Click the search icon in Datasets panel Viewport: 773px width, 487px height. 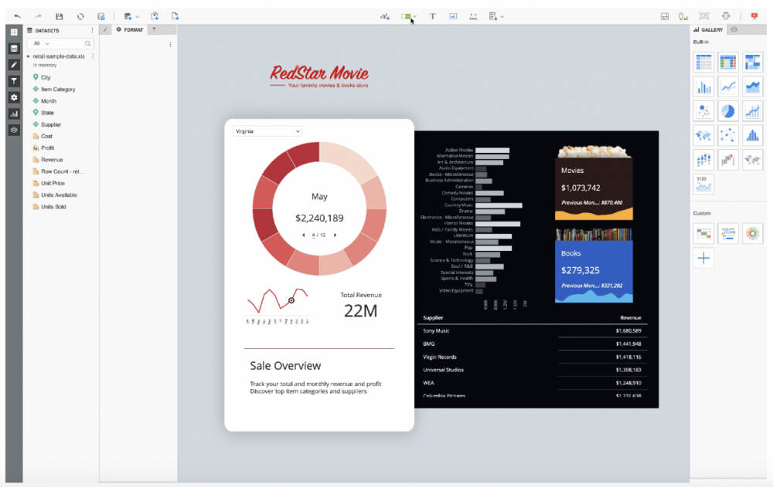(88, 44)
